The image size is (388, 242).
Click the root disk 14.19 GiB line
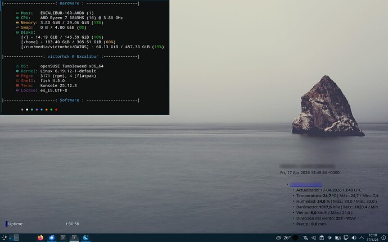[62, 37]
